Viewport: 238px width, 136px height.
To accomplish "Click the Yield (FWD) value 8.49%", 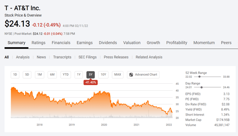I will click(x=225, y=110).
